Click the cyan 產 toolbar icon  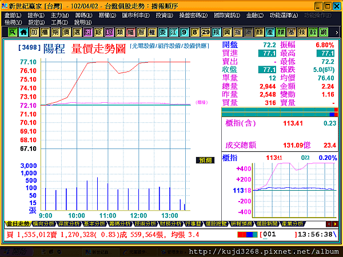(x=270, y=33)
